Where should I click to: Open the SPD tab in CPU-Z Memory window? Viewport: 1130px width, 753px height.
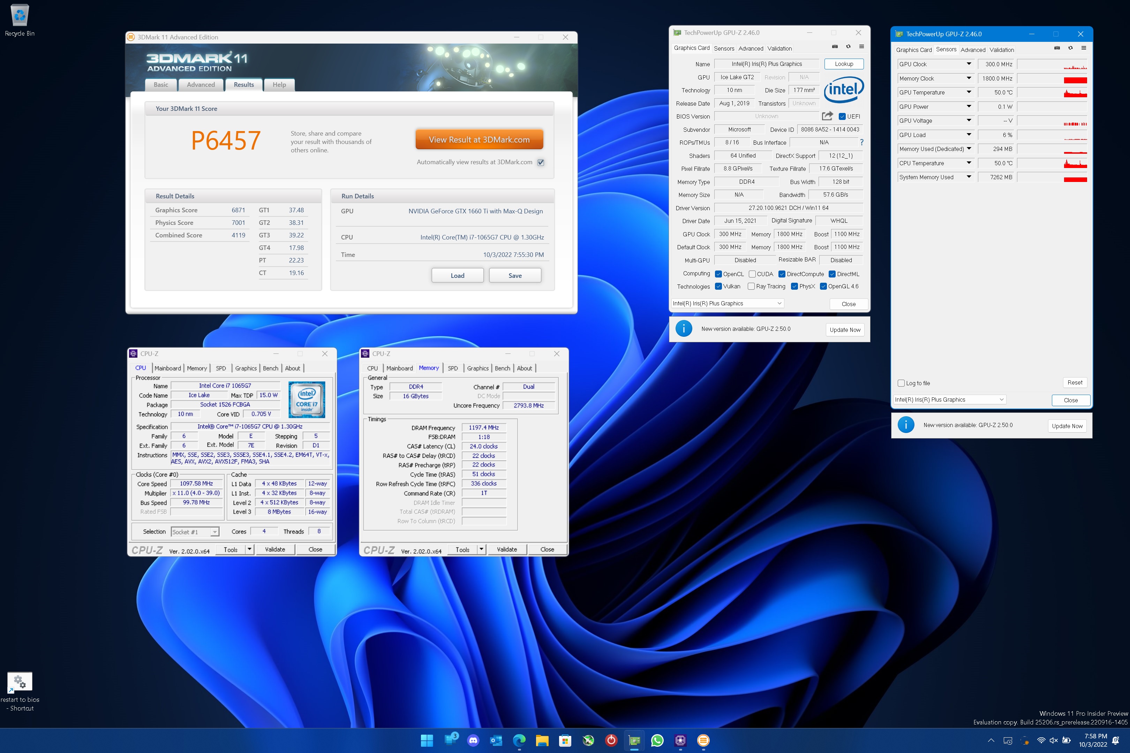453,368
